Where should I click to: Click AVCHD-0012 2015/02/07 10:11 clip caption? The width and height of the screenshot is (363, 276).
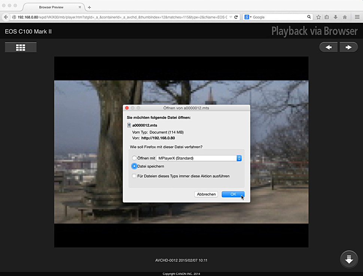point(181,260)
